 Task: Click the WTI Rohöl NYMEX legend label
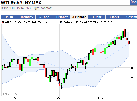29,22
